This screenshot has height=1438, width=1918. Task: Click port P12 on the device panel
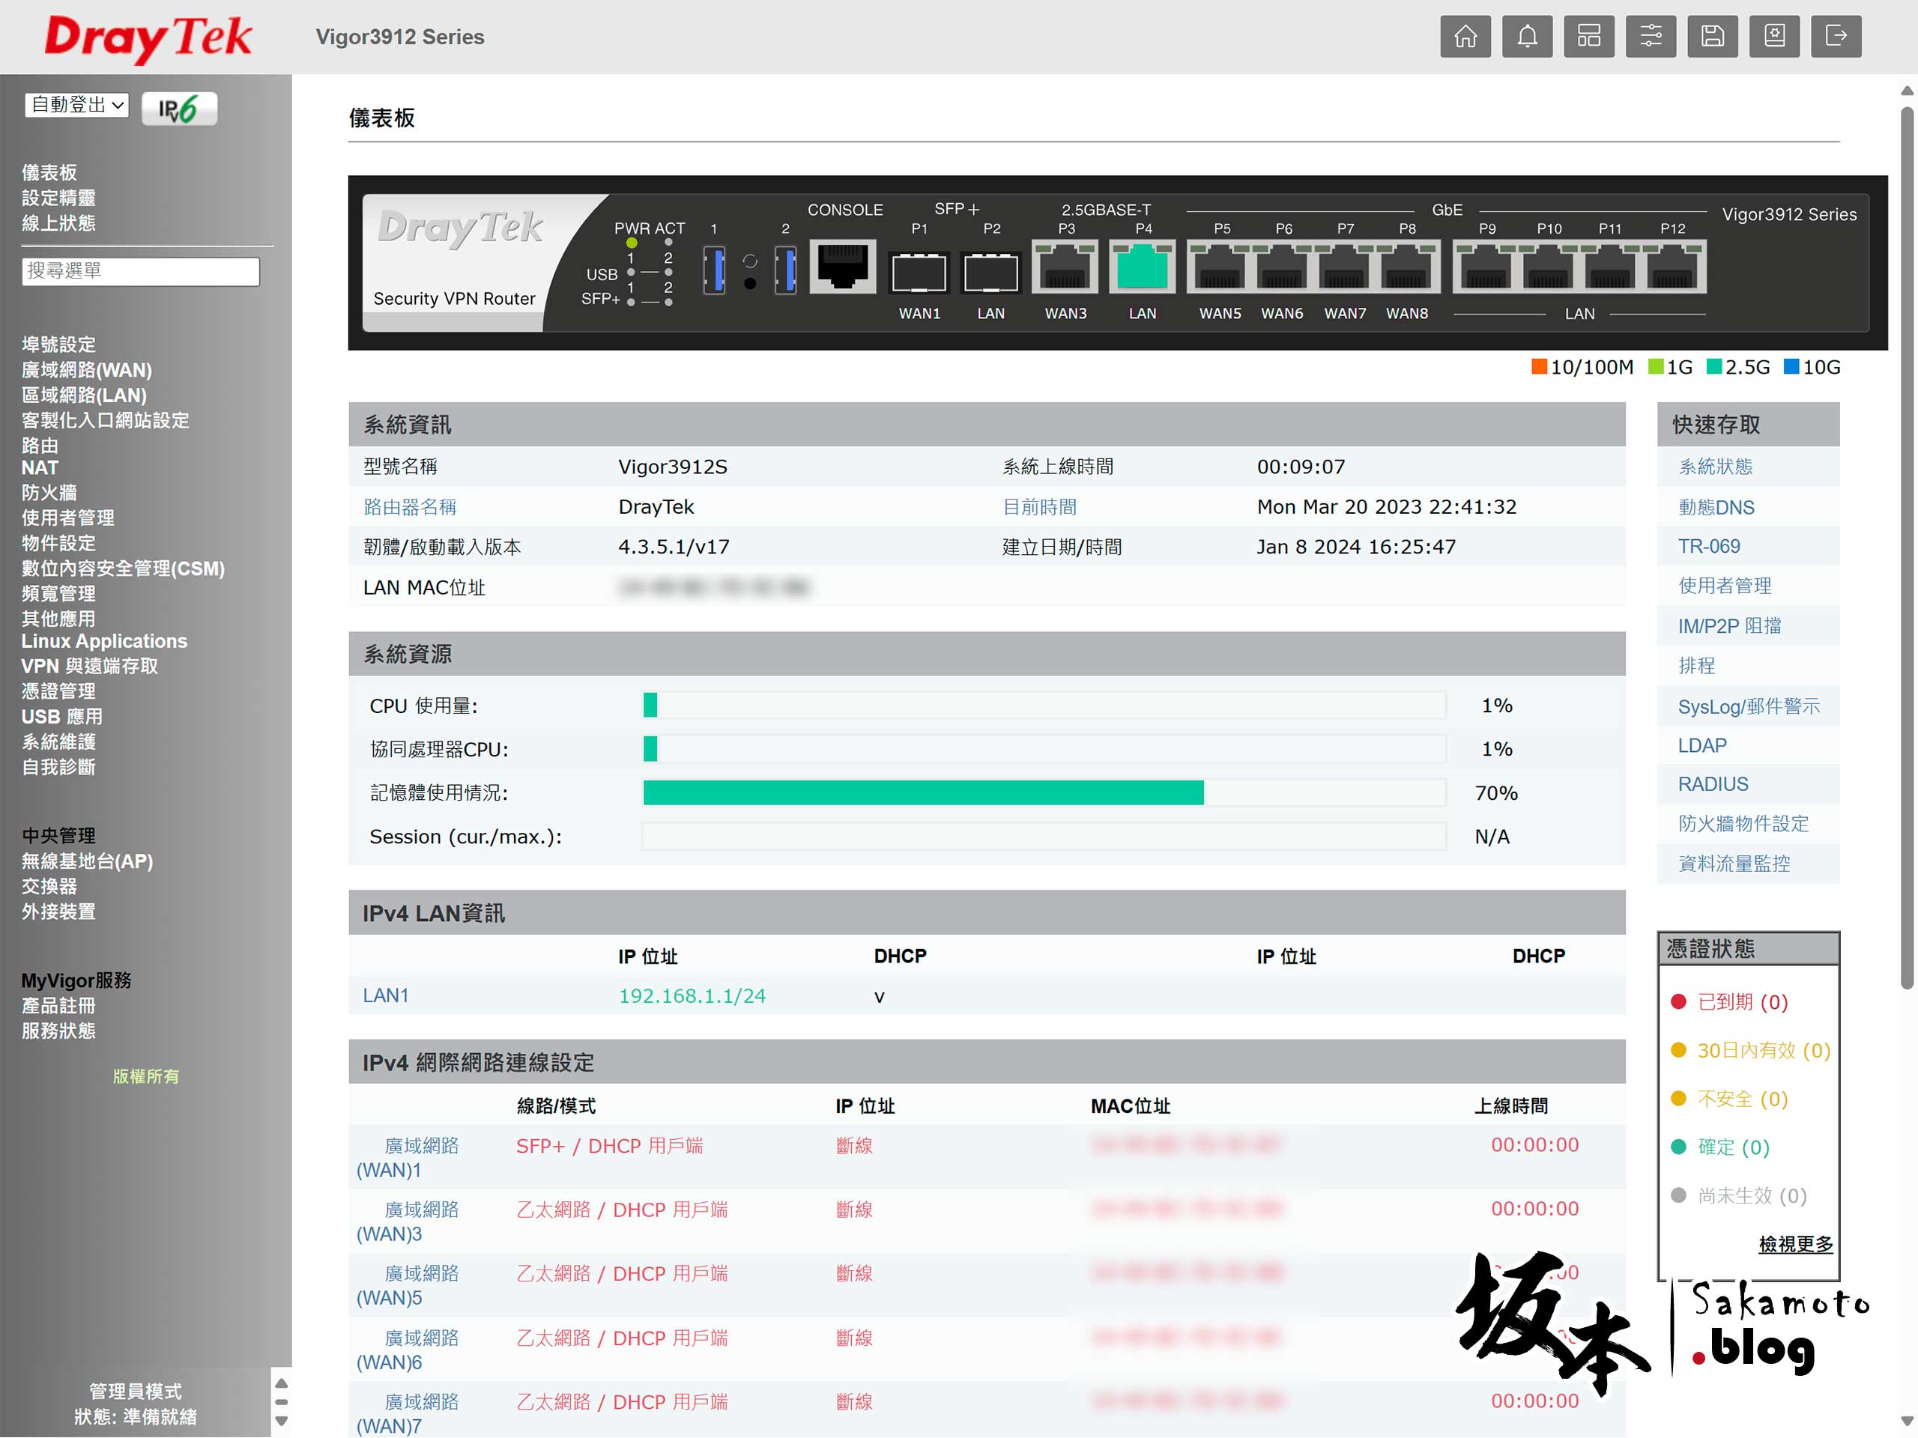(x=1672, y=267)
